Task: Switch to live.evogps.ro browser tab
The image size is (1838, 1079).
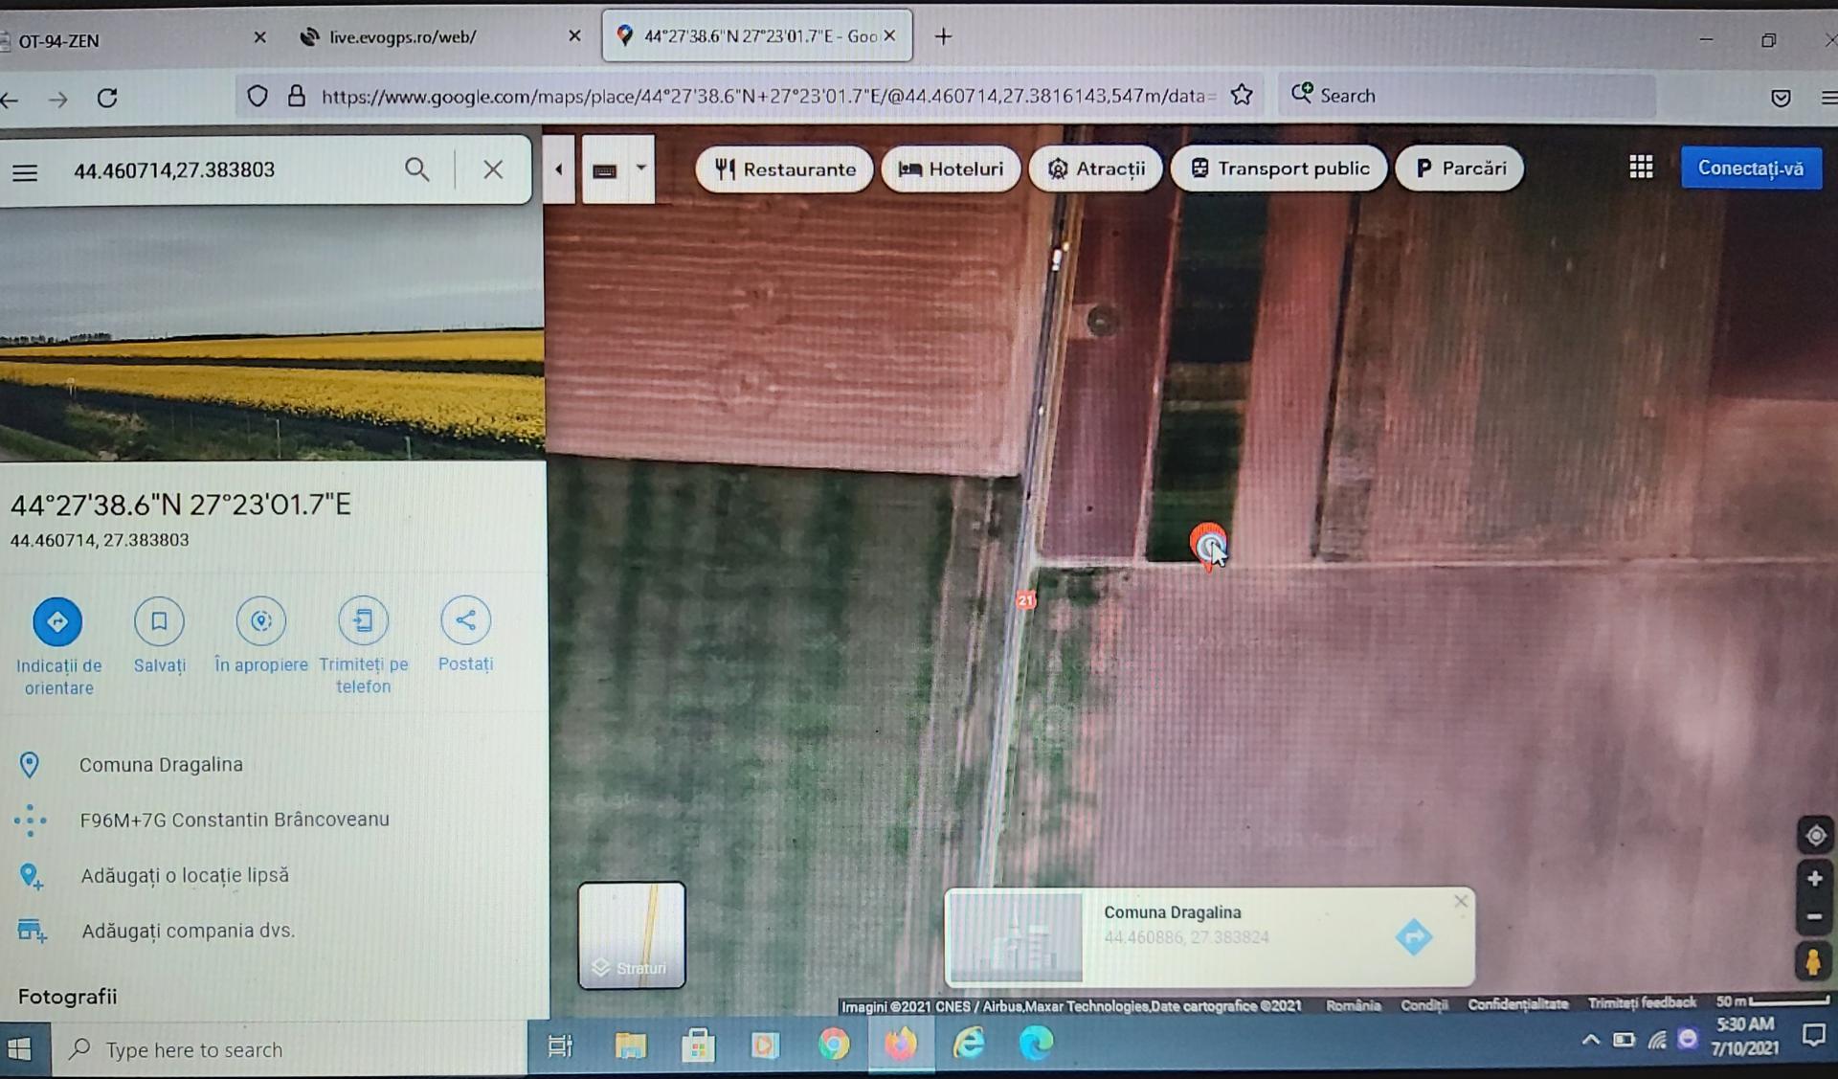Action: pos(402,37)
